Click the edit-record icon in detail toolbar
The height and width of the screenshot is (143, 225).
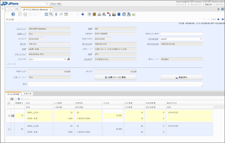[x=12, y=99]
